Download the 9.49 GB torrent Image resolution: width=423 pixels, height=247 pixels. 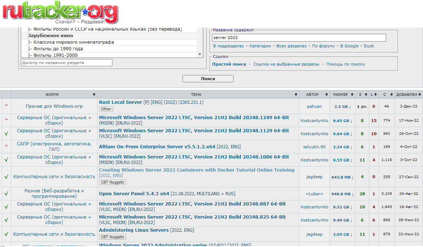pos(343,220)
